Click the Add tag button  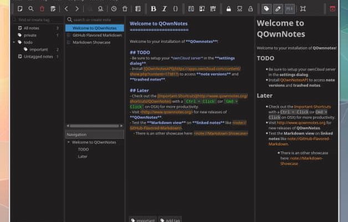[170, 220]
